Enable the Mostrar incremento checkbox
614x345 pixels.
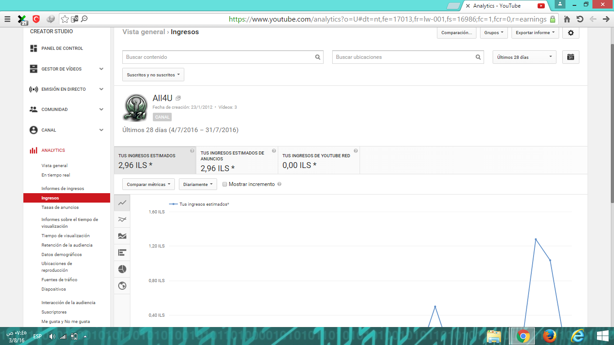225,184
